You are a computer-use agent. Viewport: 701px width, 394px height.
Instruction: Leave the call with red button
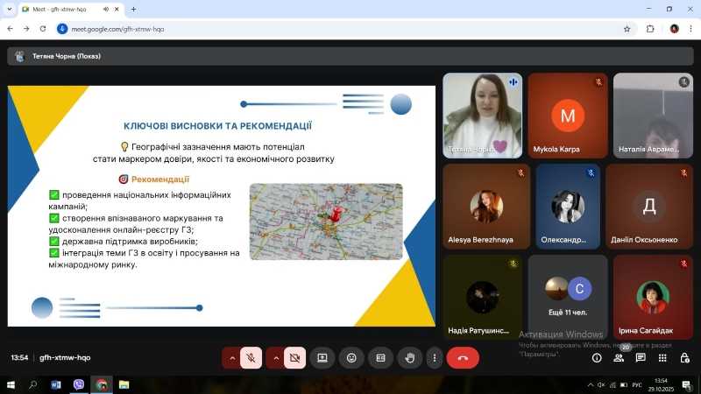coord(463,357)
